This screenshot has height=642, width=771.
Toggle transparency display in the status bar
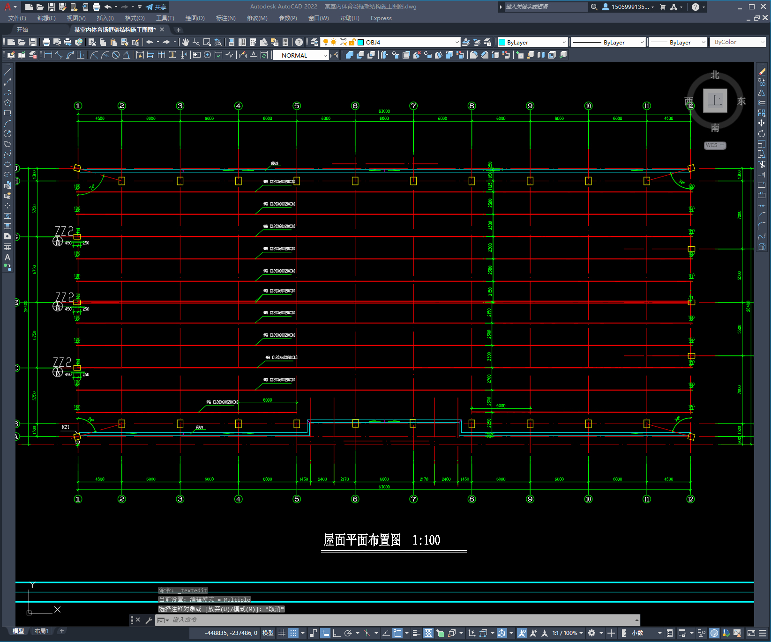(x=428, y=633)
